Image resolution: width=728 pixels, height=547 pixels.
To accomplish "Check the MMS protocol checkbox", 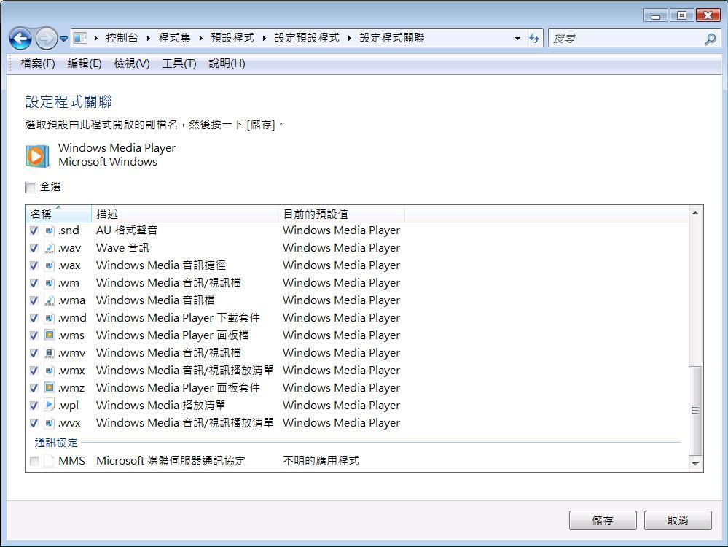I will click(x=34, y=461).
